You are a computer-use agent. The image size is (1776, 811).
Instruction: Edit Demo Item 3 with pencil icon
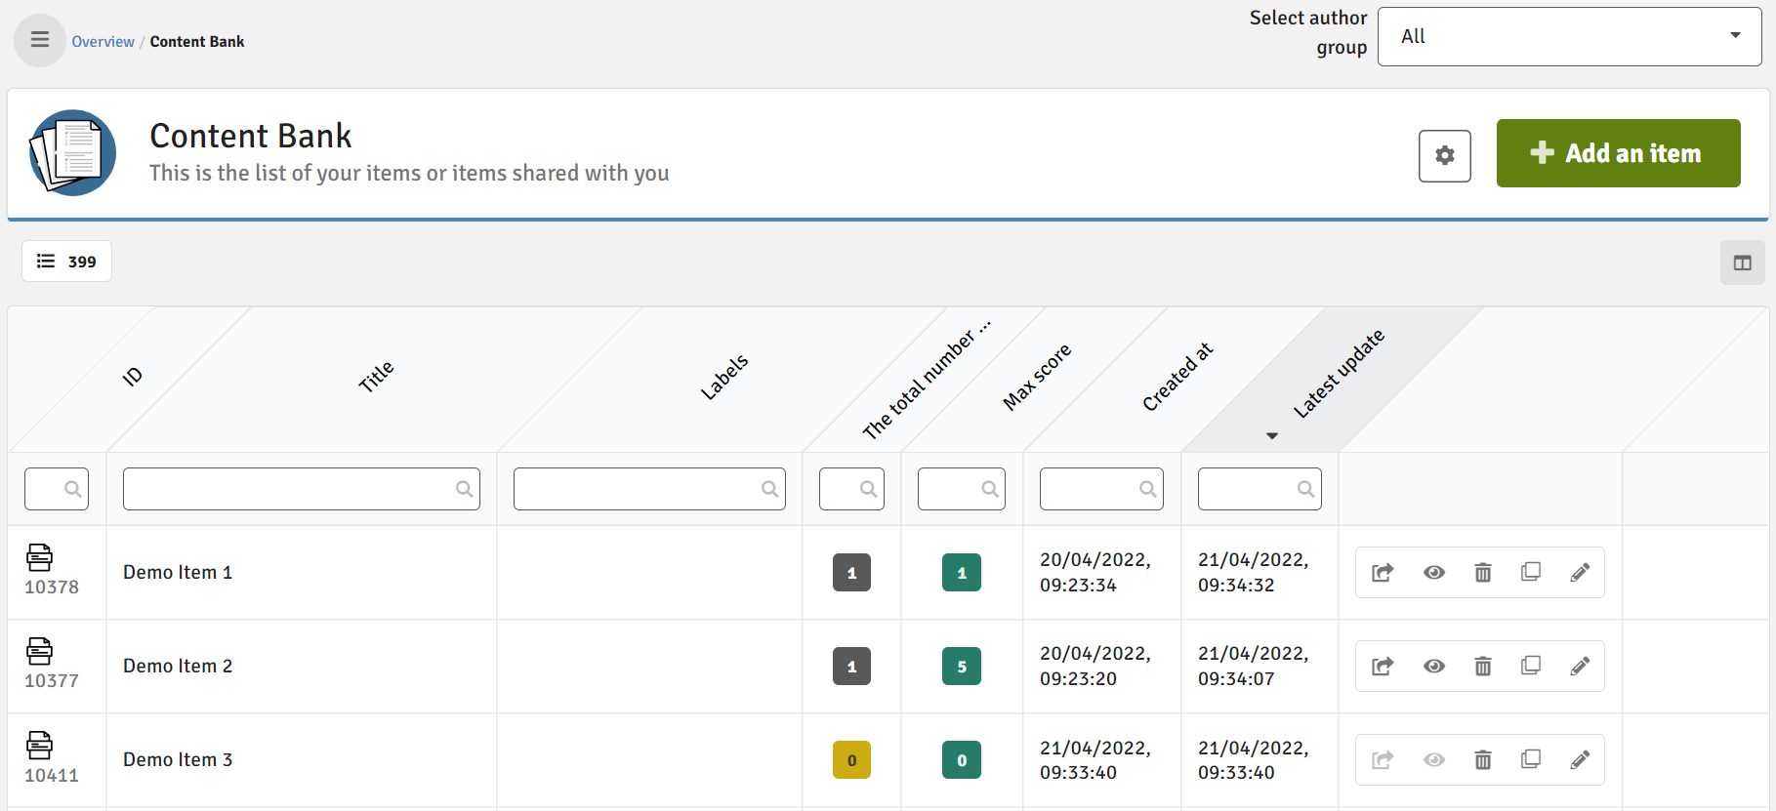tap(1580, 760)
